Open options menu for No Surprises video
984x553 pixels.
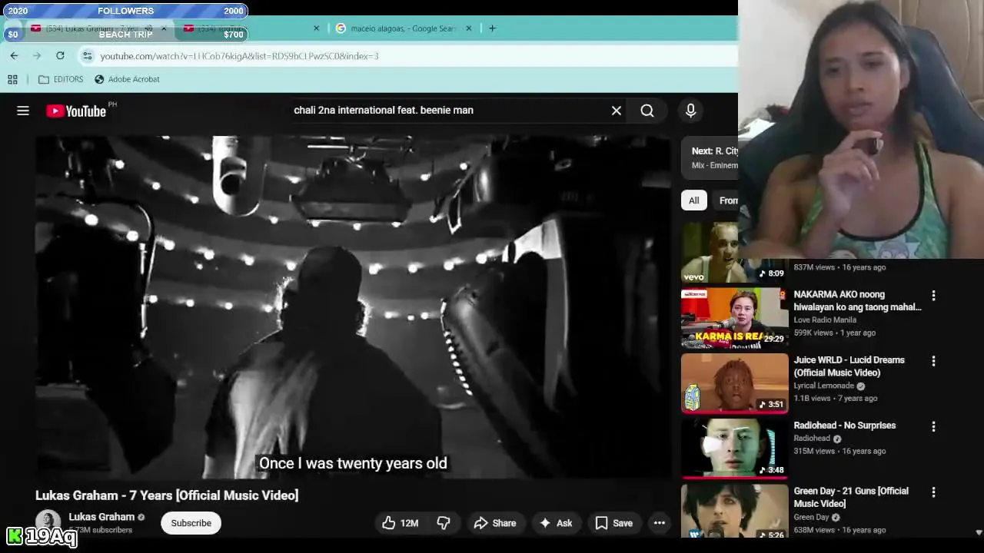coord(933,426)
